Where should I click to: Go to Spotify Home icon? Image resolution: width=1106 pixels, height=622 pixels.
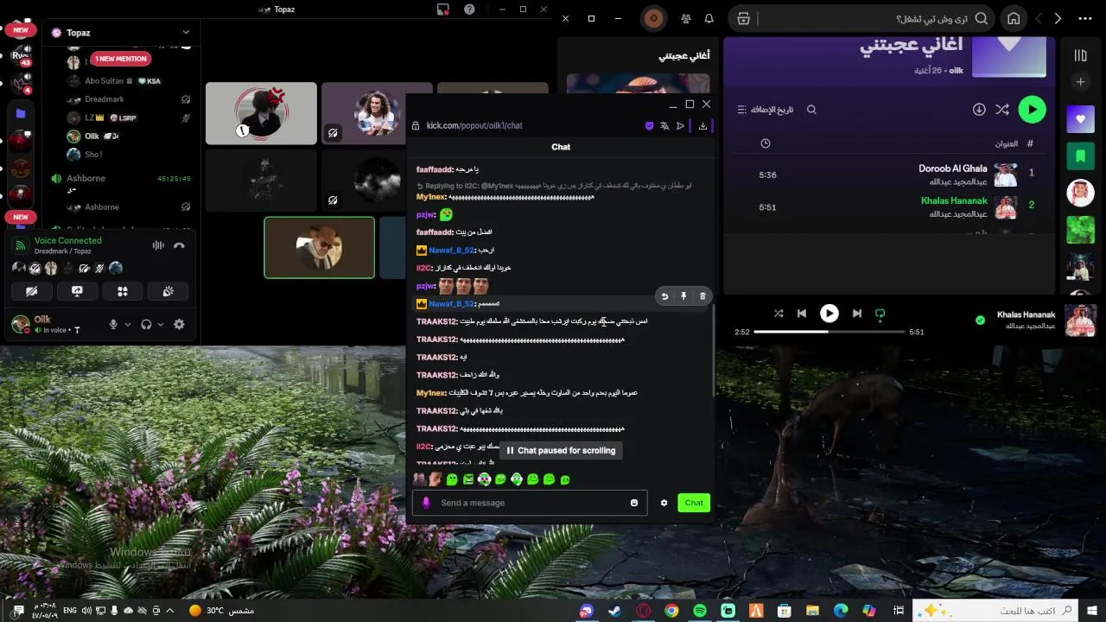point(1014,18)
